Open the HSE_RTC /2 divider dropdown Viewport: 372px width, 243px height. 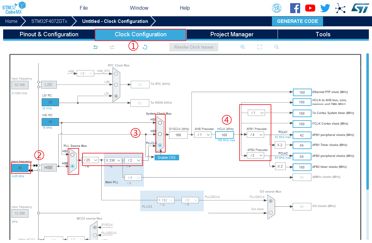85,73
